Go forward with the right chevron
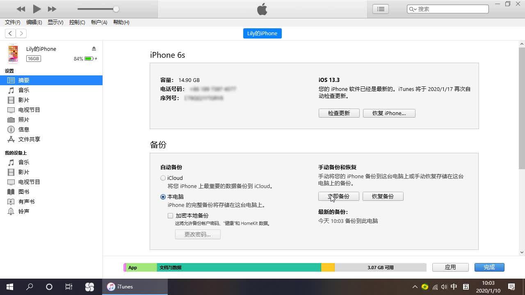 (21, 34)
